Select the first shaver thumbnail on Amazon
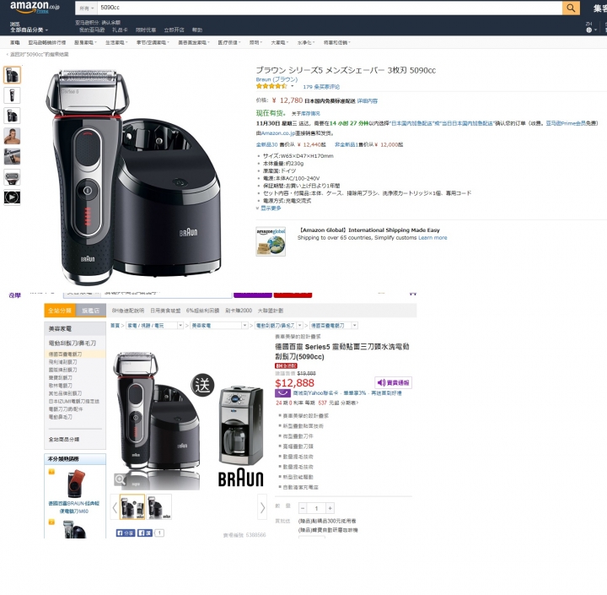Screen dimensions: 607x595 [x=12, y=75]
